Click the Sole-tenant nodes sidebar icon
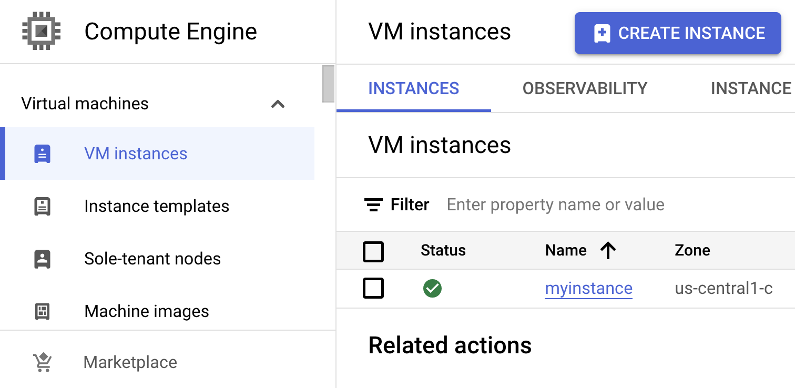 coord(42,259)
